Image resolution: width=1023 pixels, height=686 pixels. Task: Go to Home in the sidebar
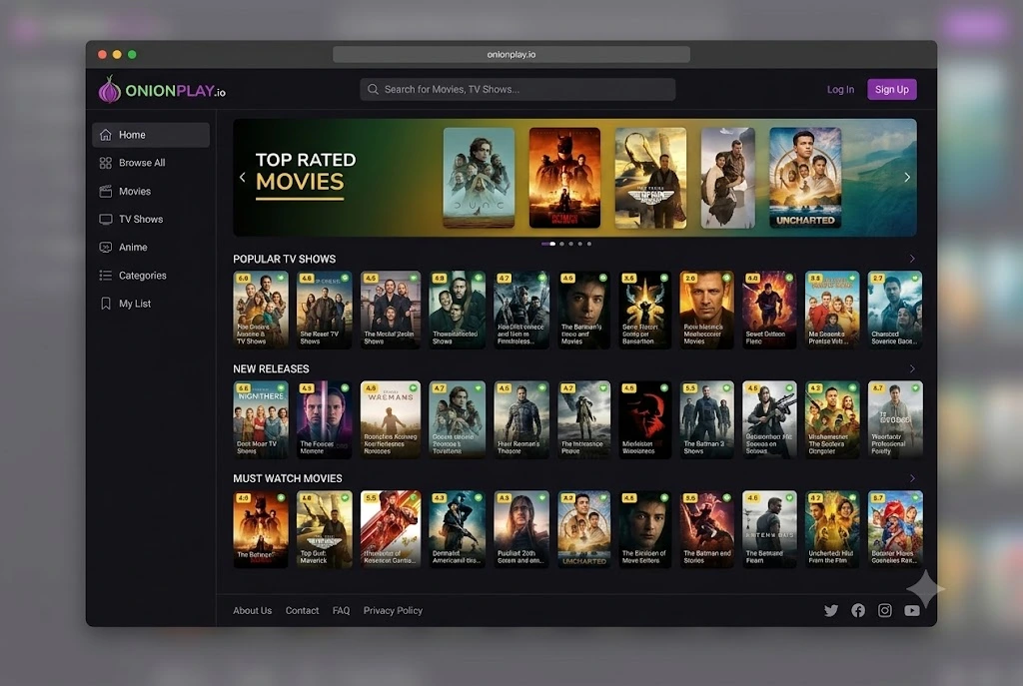(x=151, y=135)
